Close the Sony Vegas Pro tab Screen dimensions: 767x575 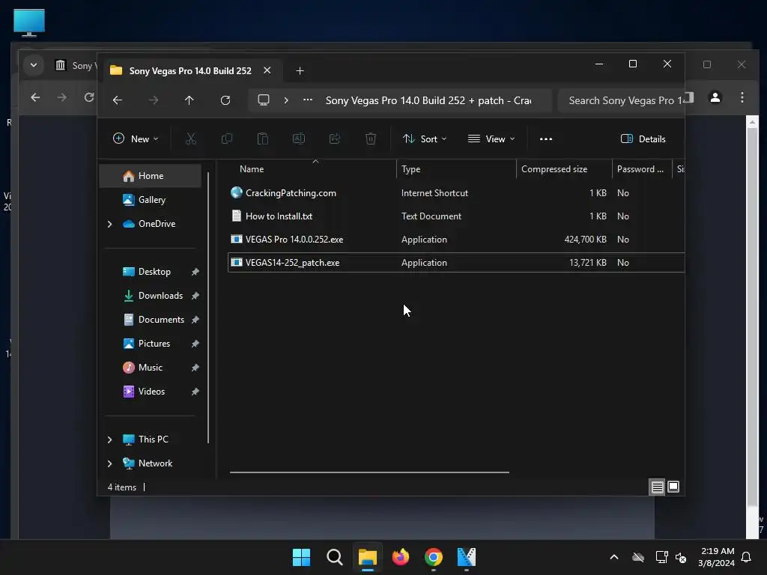click(x=267, y=70)
